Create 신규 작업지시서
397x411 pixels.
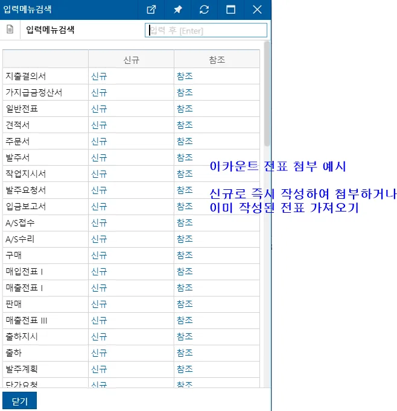(x=99, y=174)
